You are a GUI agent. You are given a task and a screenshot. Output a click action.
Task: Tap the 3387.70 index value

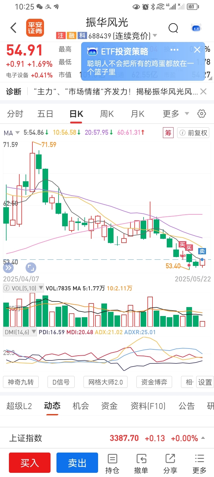pyautogui.click(x=124, y=438)
